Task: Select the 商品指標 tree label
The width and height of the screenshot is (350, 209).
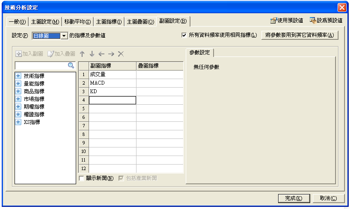Action: (34, 91)
